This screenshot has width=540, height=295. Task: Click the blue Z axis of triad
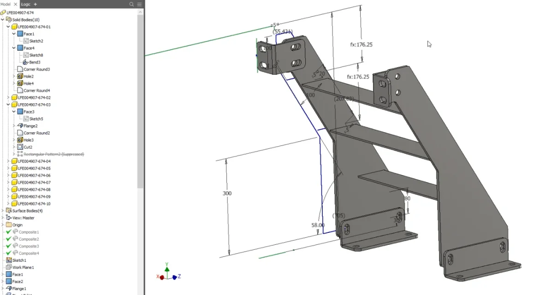pyautogui.click(x=175, y=277)
